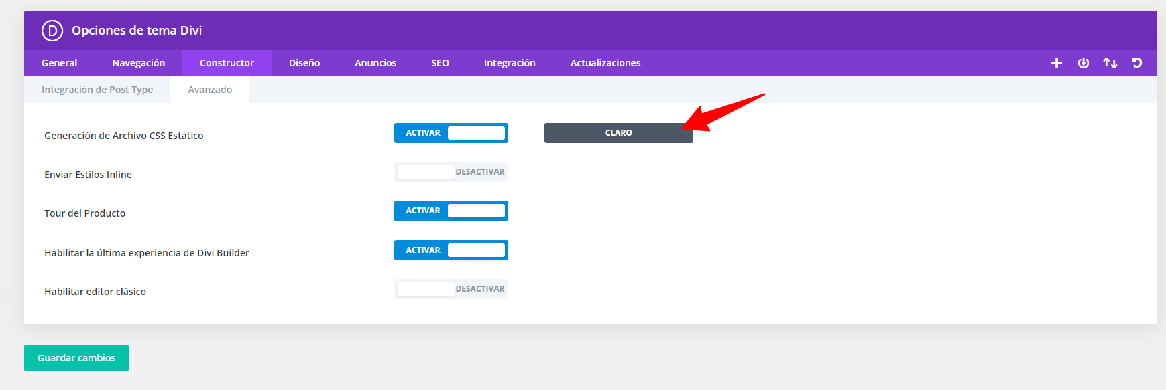Switch to the Navegación tab

(x=139, y=63)
